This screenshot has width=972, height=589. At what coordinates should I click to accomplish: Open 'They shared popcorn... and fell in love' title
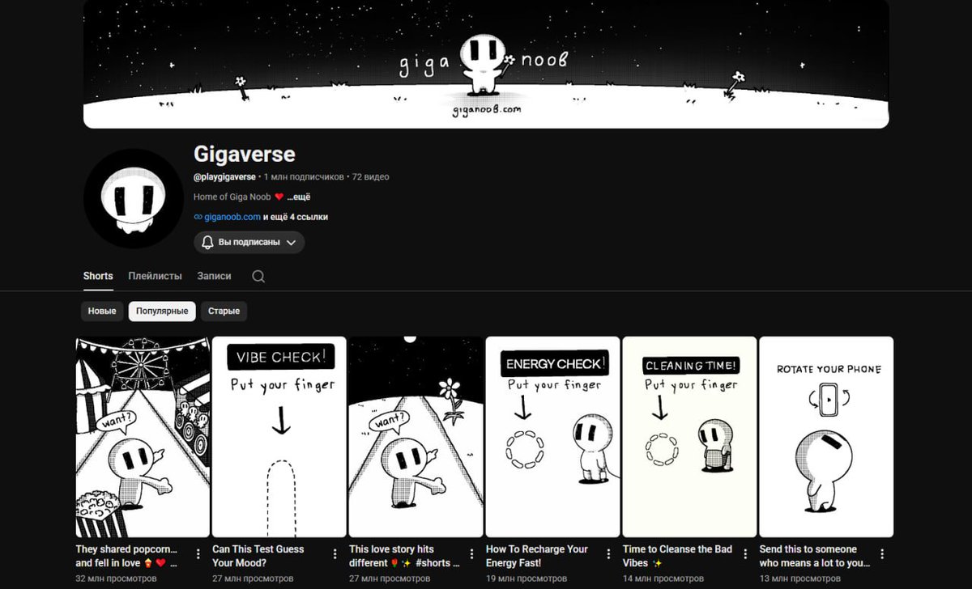126,556
